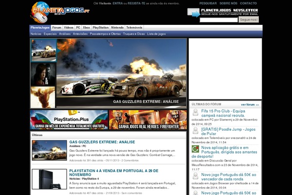292x195 pixels.
Task: Open the Antevisões submenu item
Action: (80, 34)
